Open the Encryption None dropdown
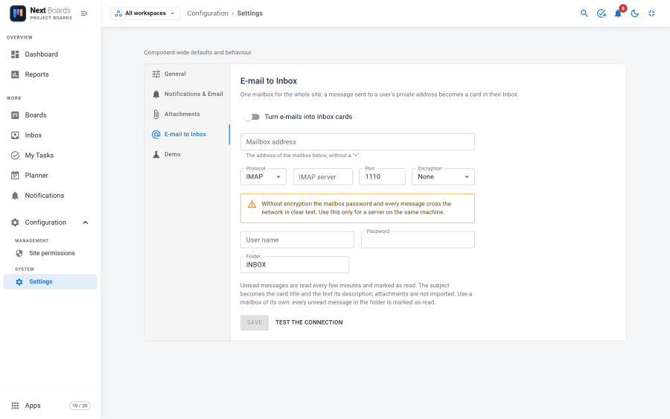The width and height of the screenshot is (670, 419). pyautogui.click(x=443, y=176)
